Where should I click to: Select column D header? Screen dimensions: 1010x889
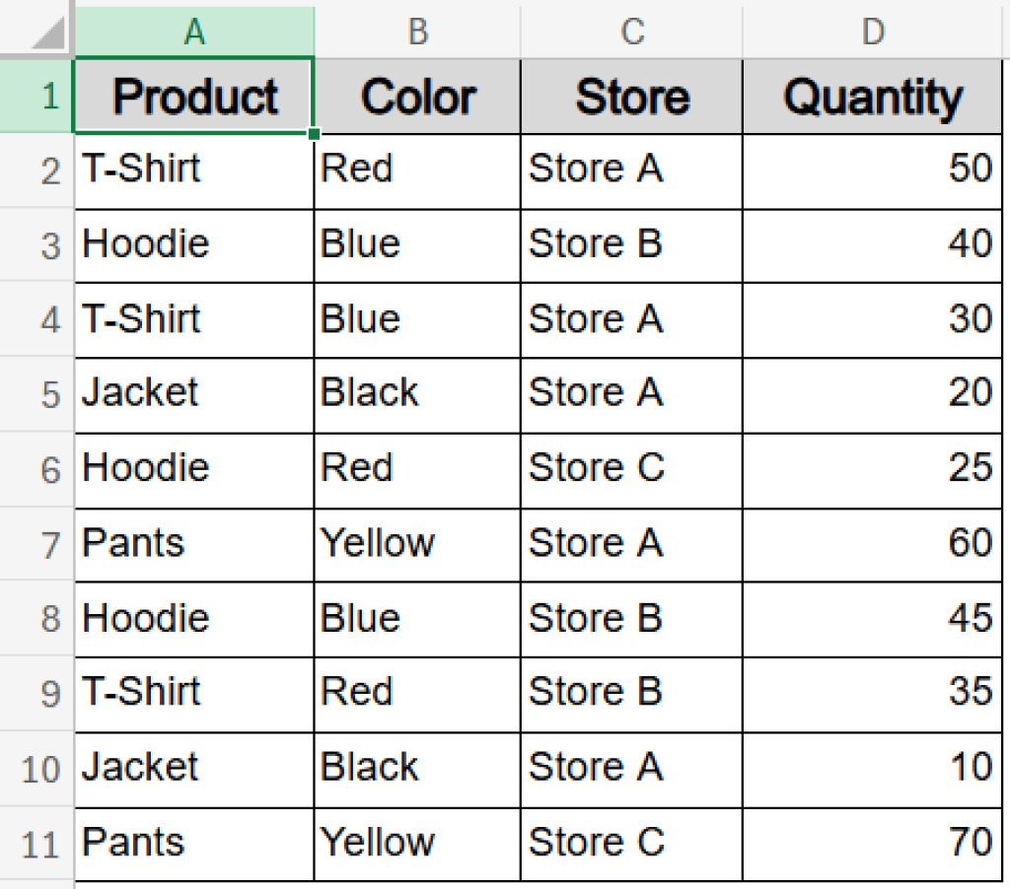pos(872,31)
